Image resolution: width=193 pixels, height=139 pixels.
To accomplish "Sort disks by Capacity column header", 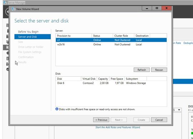I will 103,79.
